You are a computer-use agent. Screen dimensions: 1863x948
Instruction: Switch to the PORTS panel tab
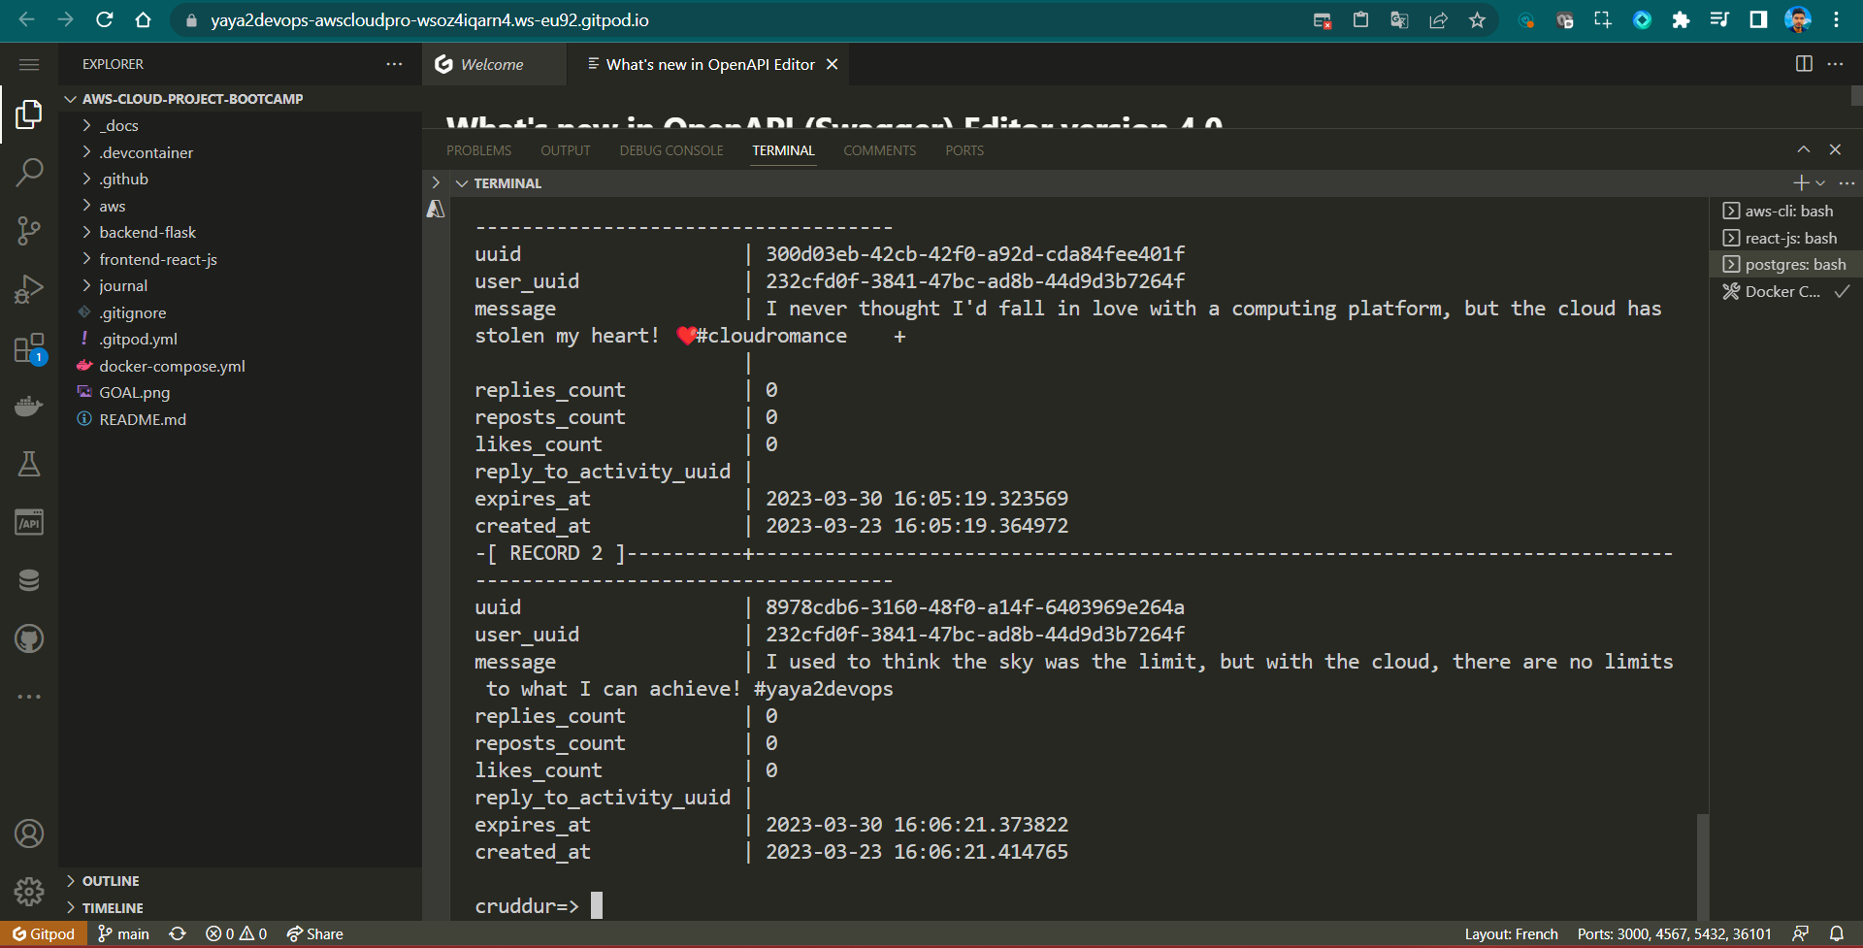pyautogui.click(x=964, y=150)
